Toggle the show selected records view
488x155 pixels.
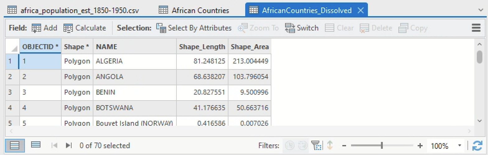[x=36, y=145]
